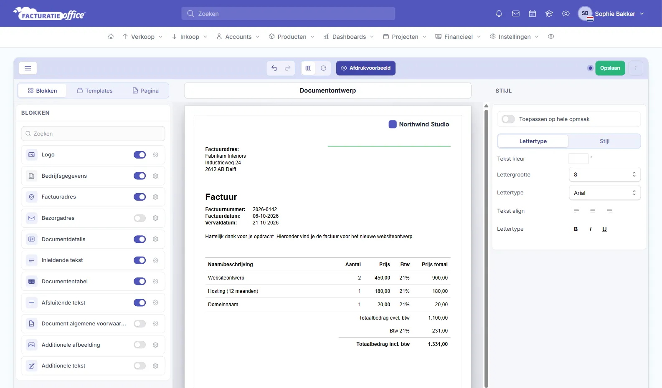
Task: Apply bold formatting
Action: [x=576, y=229]
